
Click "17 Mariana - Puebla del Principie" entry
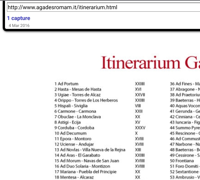tap(86, 172)
